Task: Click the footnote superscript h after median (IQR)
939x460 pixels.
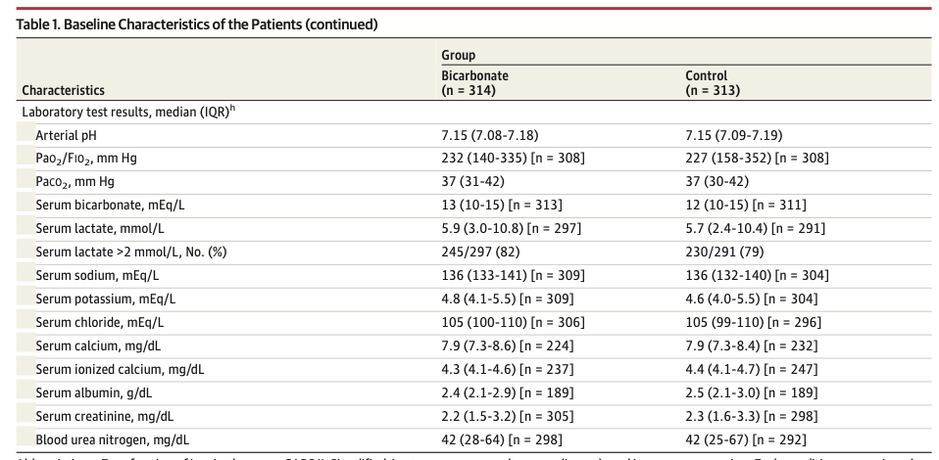Action: pyautogui.click(x=232, y=108)
